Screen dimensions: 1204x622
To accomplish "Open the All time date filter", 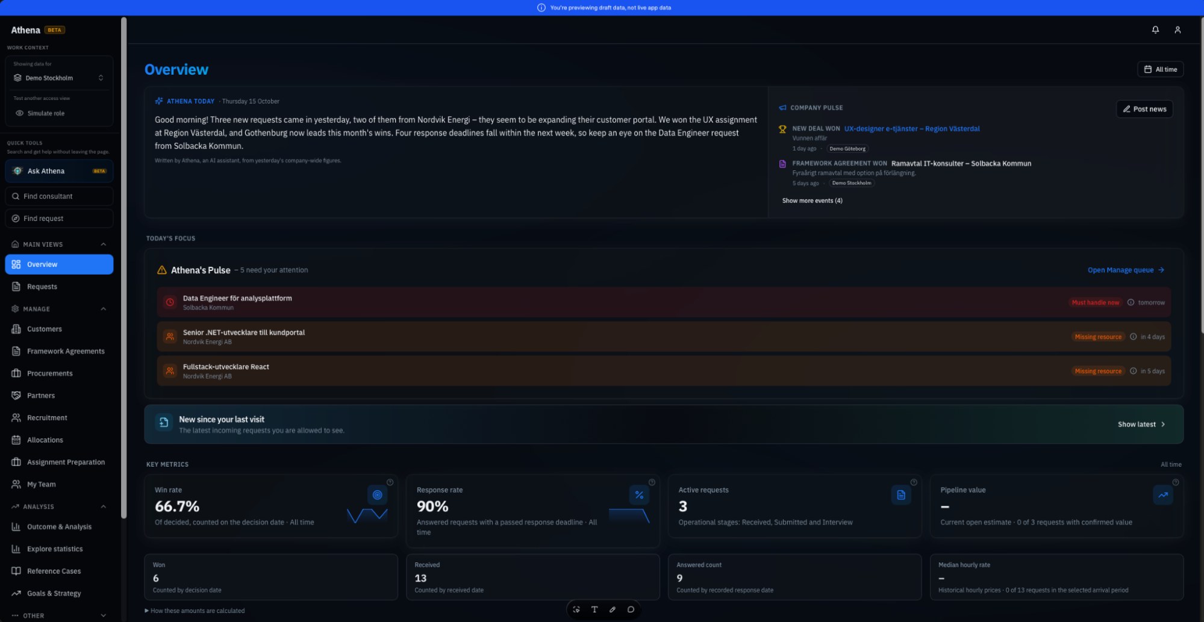I will pyautogui.click(x=1160, y=69).
